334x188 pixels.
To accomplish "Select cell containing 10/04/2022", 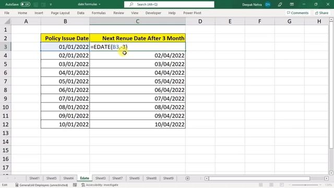I will click(x=138, y=124).
